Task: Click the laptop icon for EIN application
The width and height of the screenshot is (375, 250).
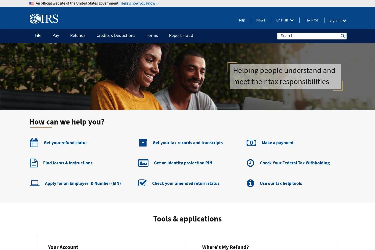Action: [x=35, y=183]
